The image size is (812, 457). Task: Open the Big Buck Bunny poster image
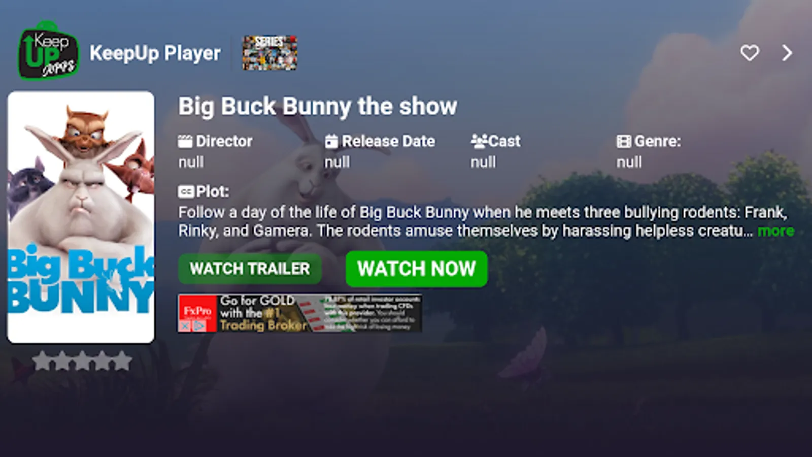coord(81,217)
